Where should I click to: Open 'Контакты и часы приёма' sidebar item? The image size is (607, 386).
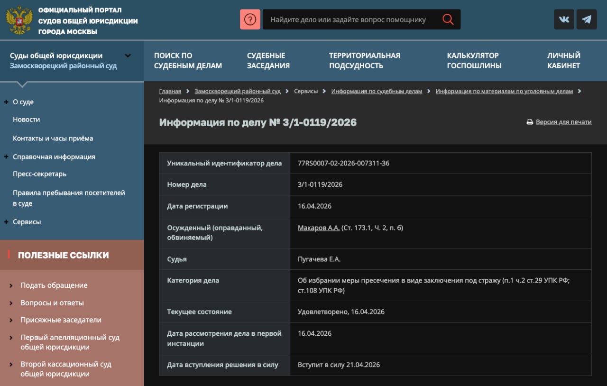coord(53,138)
